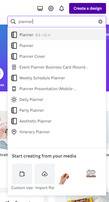Select the Itinerary Planner pin icon

click(x=14, y=132)
